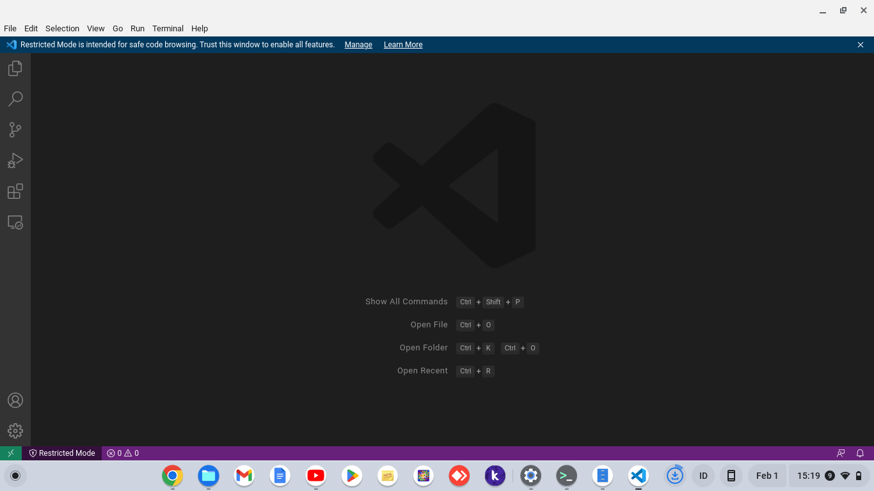Open the Source Control view
The image size is (874, 491).
coord(15,130)
